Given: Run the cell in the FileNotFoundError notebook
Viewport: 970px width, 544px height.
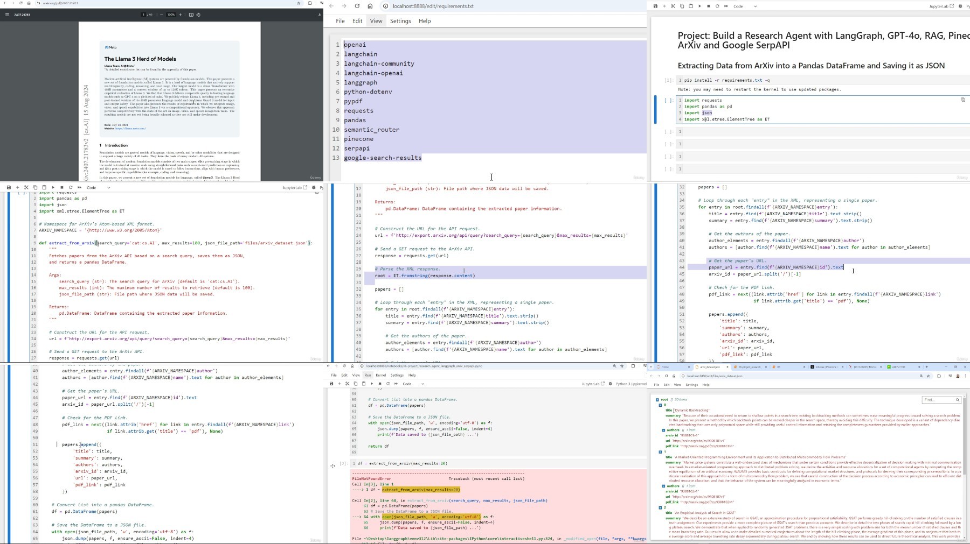Looking at the screenshot, I should pyautogui.click(x=372, y=384).
